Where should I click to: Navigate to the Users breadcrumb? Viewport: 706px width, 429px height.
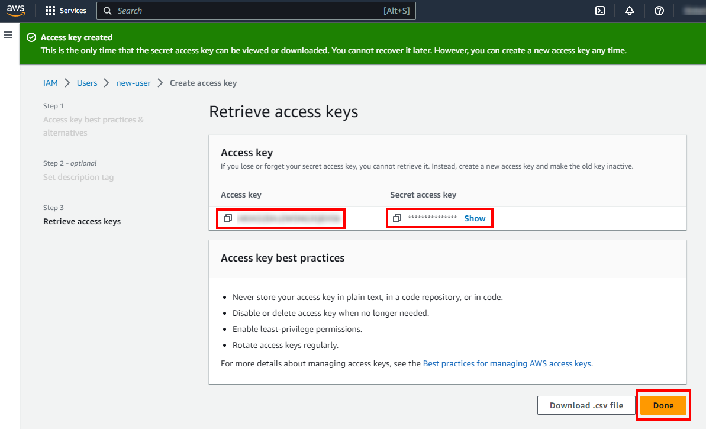click(x=87, y=83)
